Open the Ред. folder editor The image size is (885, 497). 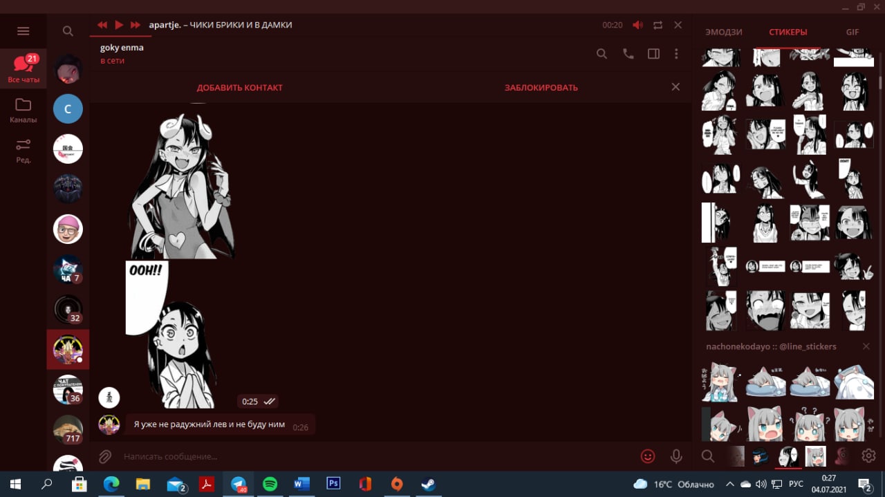[24, 150]
